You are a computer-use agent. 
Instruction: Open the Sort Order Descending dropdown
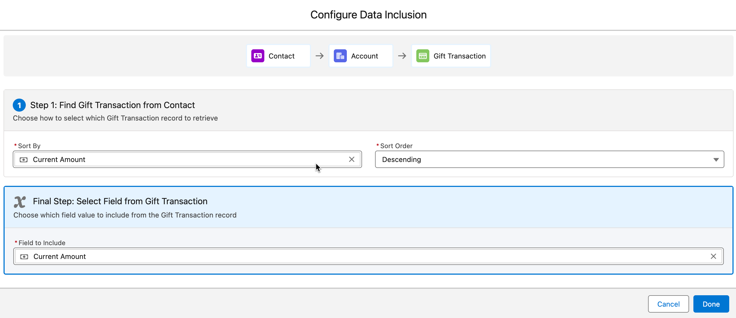click(543, 160)
